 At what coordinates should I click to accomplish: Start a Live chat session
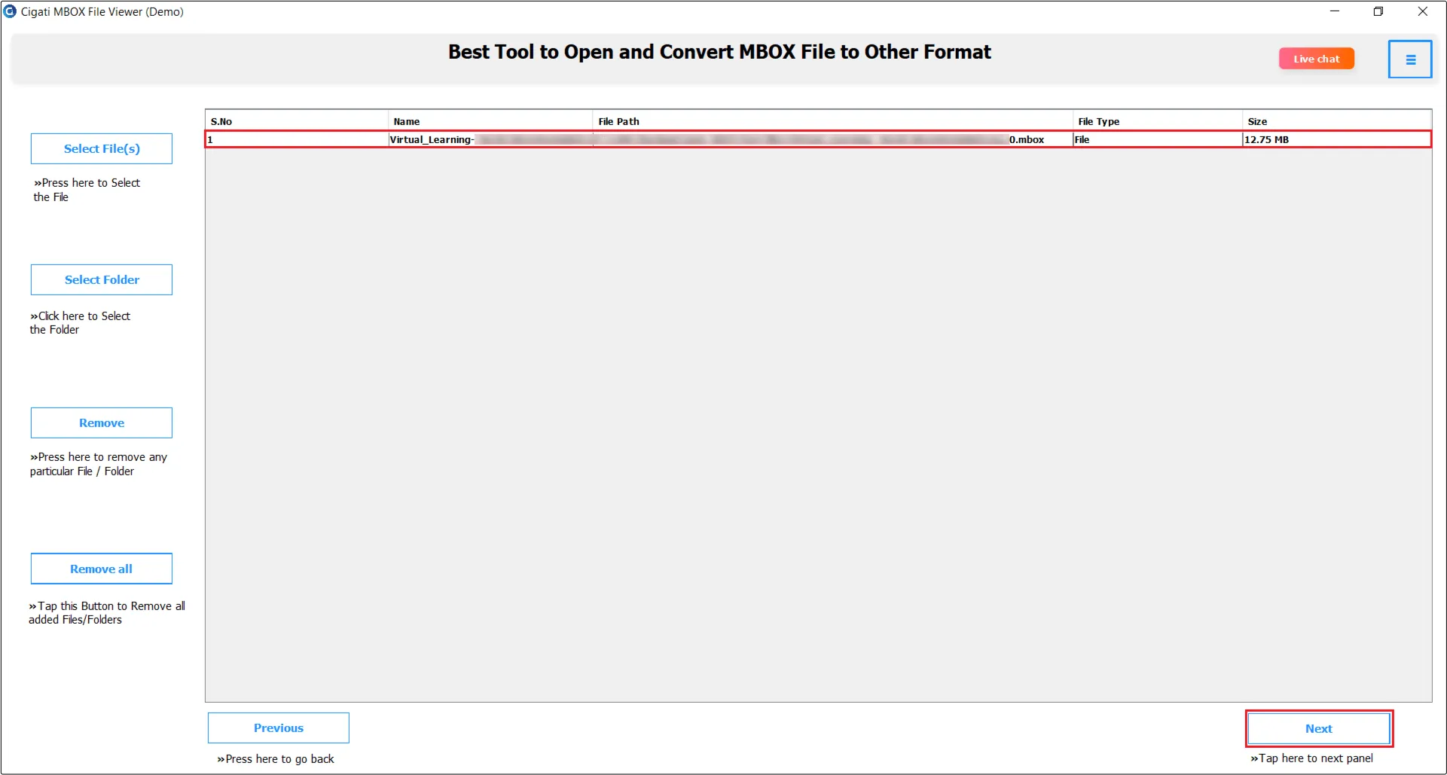pyautogui.click(x=1316, y=59)
